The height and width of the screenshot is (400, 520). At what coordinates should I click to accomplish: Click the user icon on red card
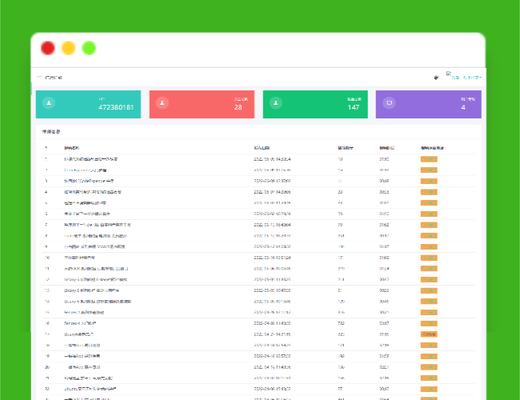click(x=162, y=103)
